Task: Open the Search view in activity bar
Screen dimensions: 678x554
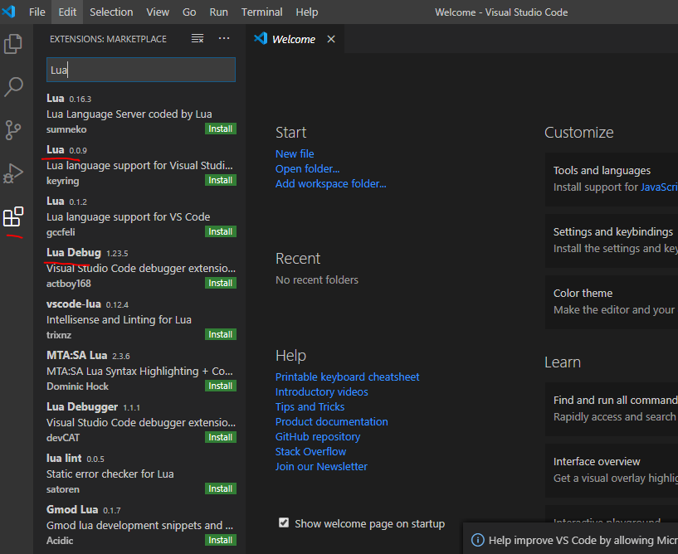Action: pyautogui.click(x=13, y=87)
